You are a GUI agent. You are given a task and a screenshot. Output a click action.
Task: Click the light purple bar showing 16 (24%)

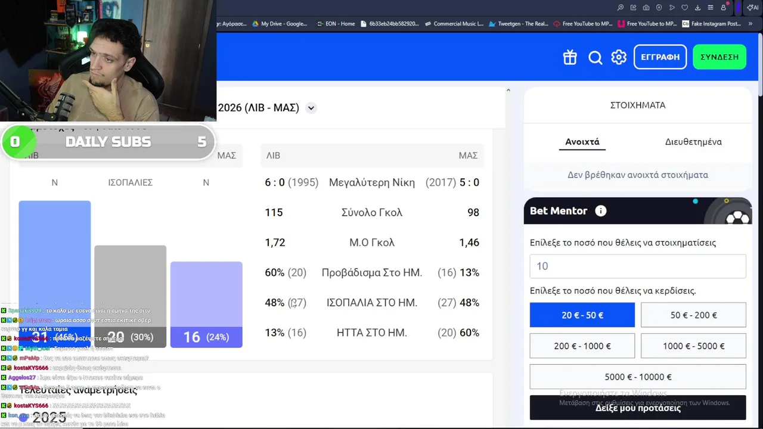tap(206, 304)
